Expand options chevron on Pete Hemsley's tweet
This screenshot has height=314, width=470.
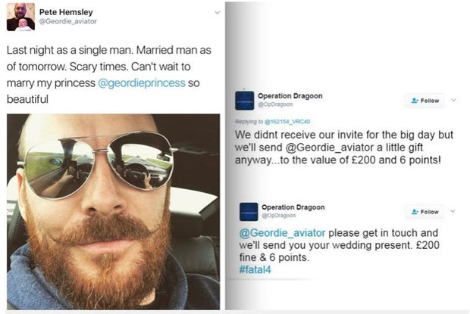coord(218,13)
